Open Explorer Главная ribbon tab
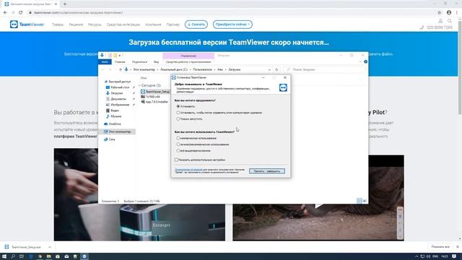Screen dimensions: 462x260 click(120, 62)
